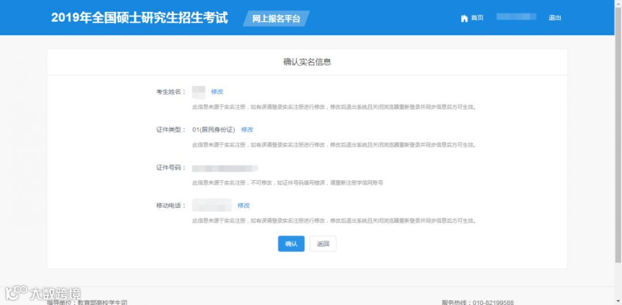Click the 网上报名平台 banner label
622x305 pixels.
[276, 18]
